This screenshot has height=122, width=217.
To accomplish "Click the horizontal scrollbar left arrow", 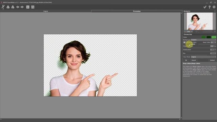I will coord(1,119).
